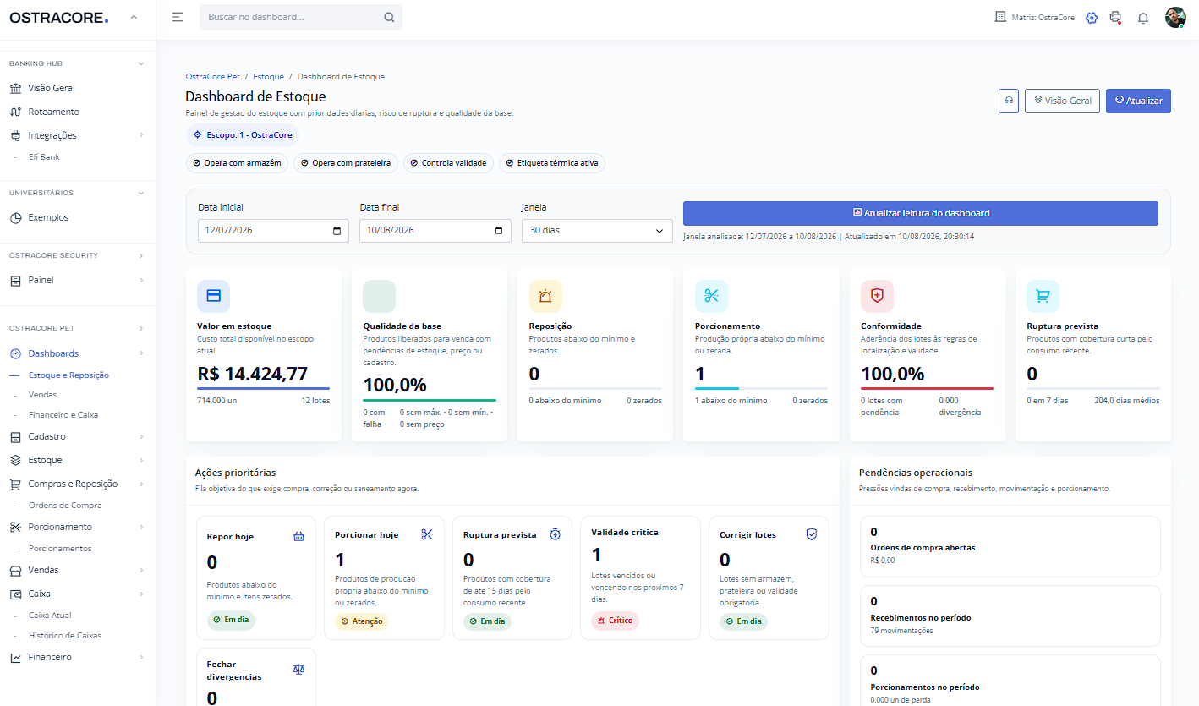The width and height of the screenshot is (1199, 706).
Task: Expand the Compras e Reposição menu
Action: click(x=141, y=484)
